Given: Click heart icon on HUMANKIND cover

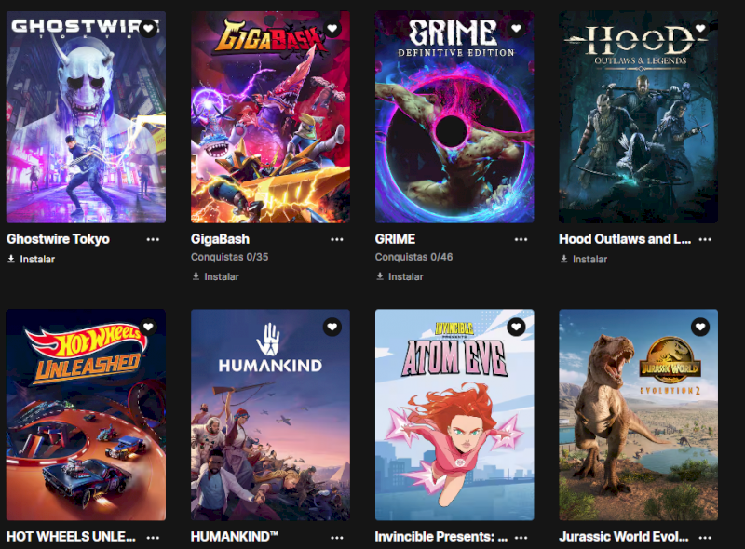Looking at the screenshot, I should [x=332, y=327].
